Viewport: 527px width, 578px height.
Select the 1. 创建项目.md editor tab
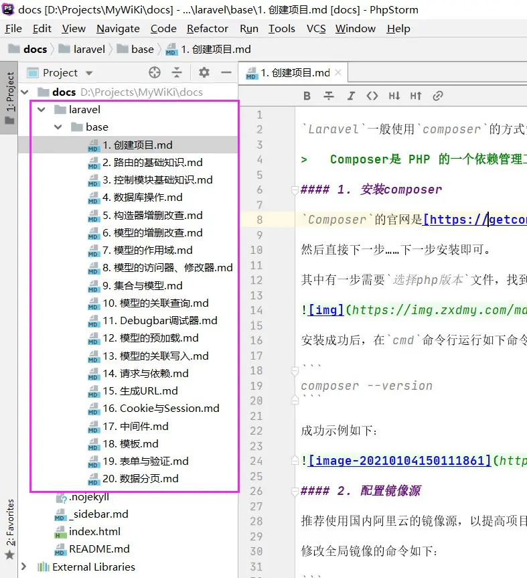click(293, 72)
